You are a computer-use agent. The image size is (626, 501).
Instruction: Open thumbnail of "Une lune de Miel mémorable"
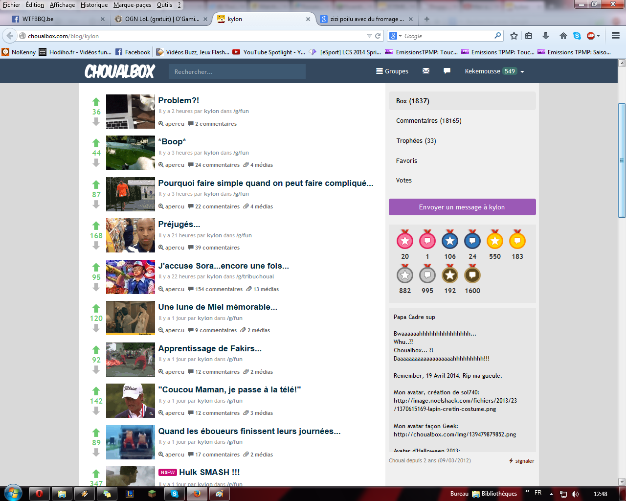tap(131, 318)
